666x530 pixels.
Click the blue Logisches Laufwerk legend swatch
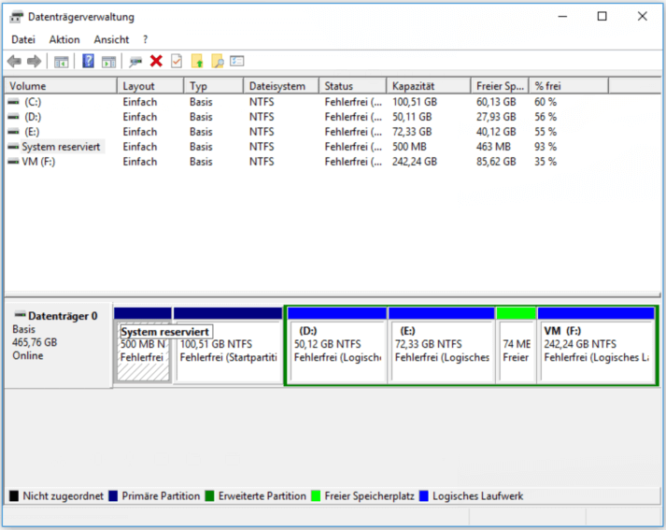pos(423,496)
